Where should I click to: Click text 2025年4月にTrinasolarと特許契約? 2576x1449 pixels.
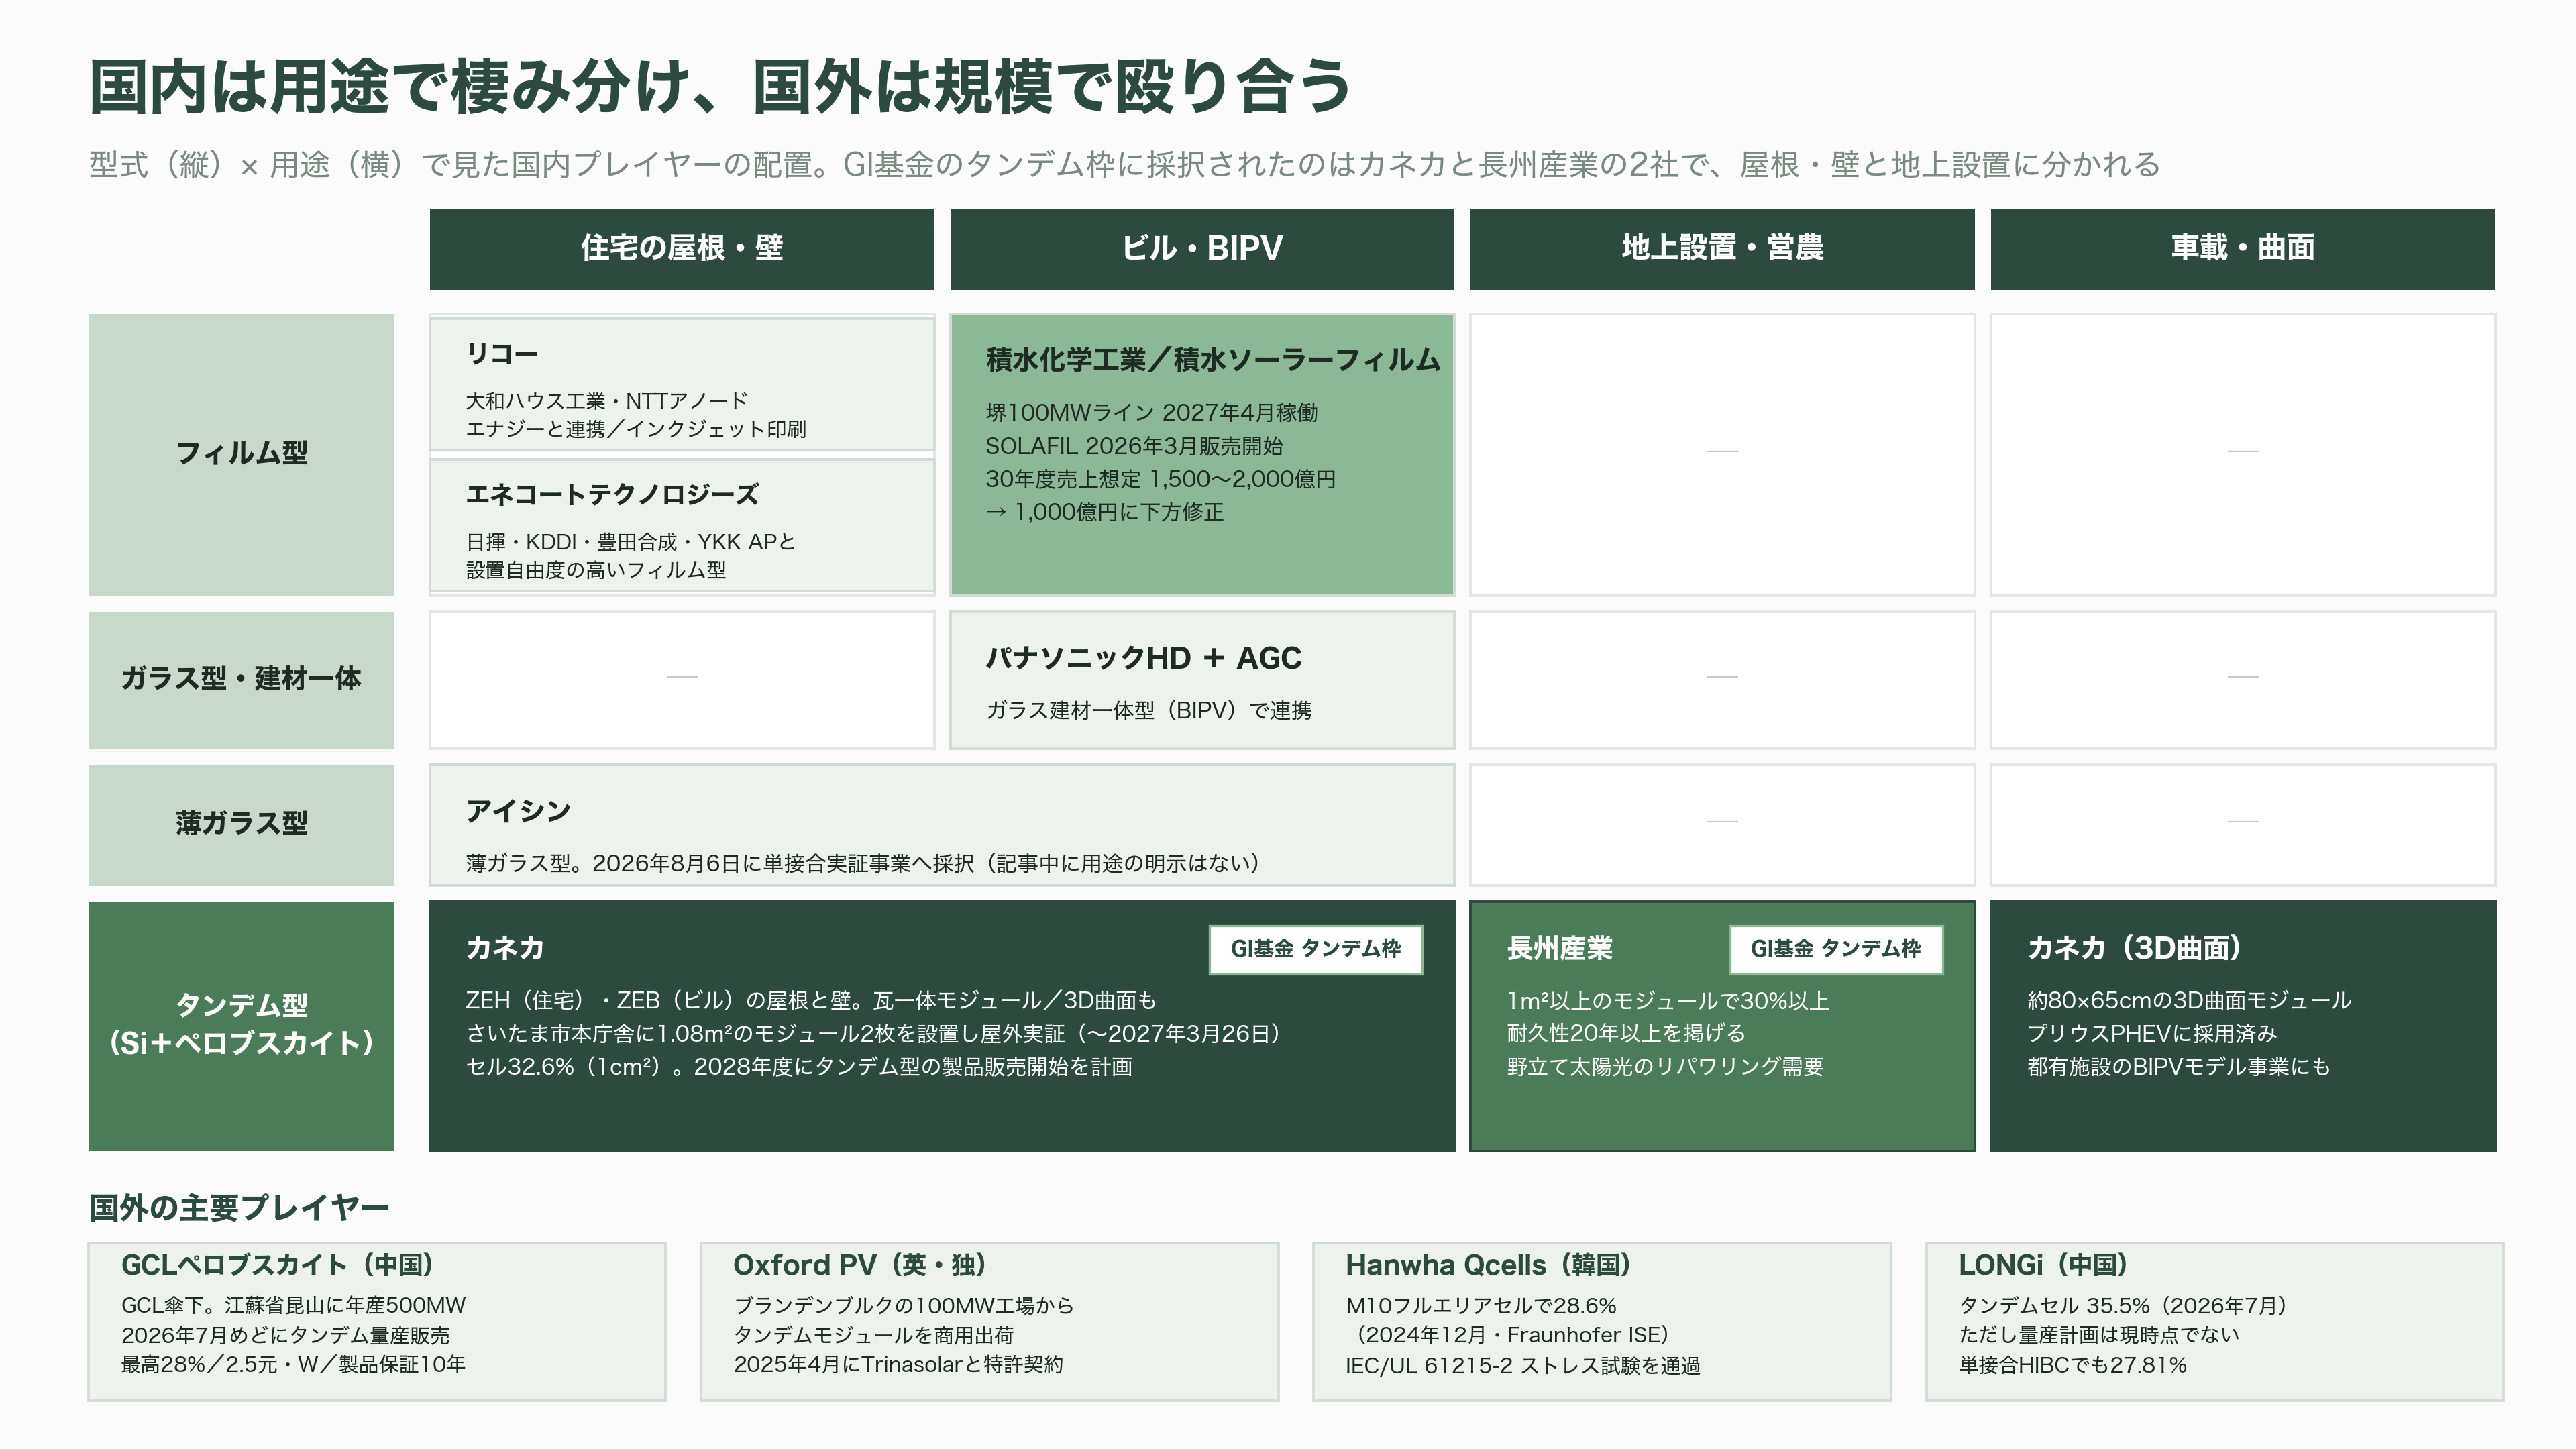pos(898,1364)
